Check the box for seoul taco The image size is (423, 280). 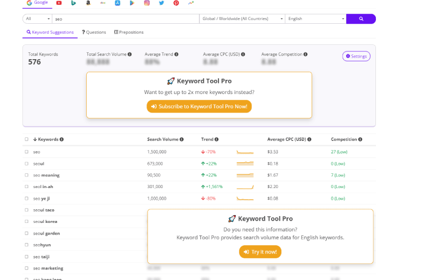pyautogui.click(x=26, y=210)
